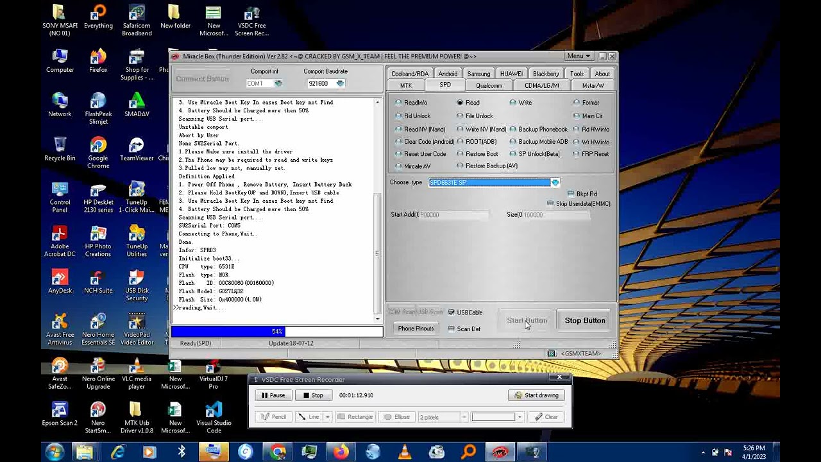Open the Samsung tab
Screen dimensions: 821x462
pos(478,74)
